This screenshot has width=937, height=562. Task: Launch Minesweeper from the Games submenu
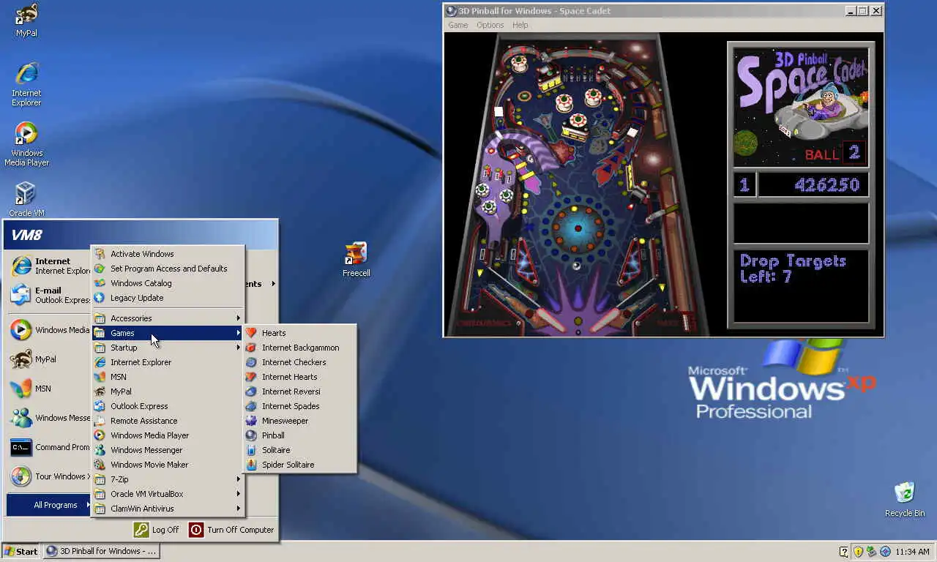point(300,421)
